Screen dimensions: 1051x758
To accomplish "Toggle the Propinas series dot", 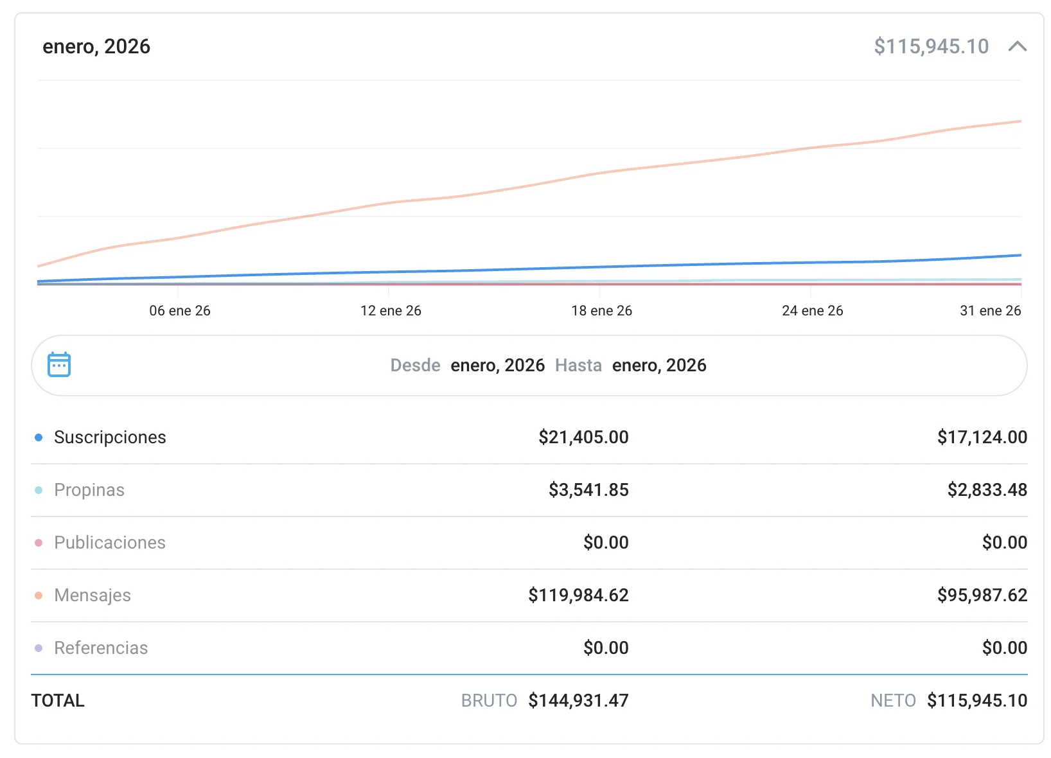I will pos(39,490).
